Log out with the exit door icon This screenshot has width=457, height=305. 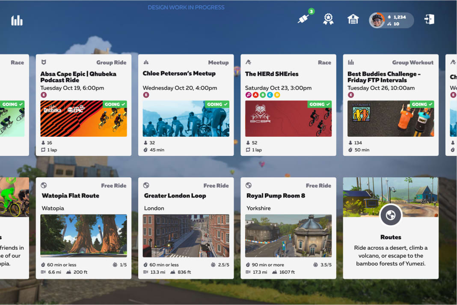click(430, 19)
